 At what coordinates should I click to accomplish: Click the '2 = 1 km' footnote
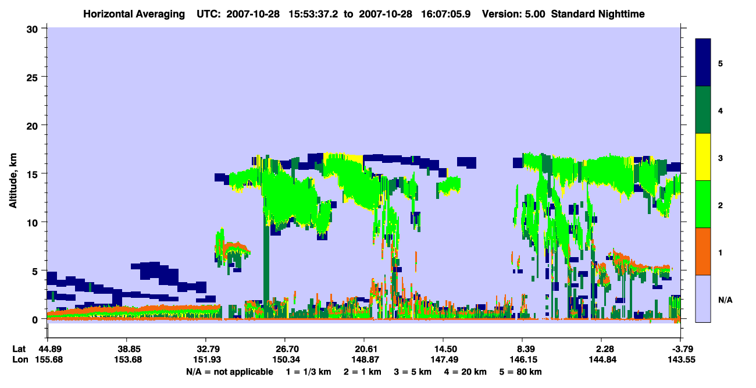tap(363, 372)
